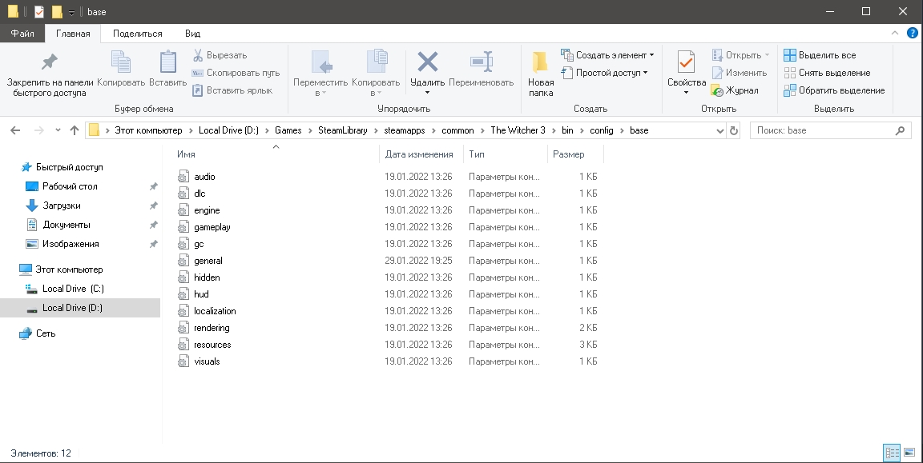Click the Поиск: base search field
The height and width of the screenshot is (463, 923).
coord(831,130)
